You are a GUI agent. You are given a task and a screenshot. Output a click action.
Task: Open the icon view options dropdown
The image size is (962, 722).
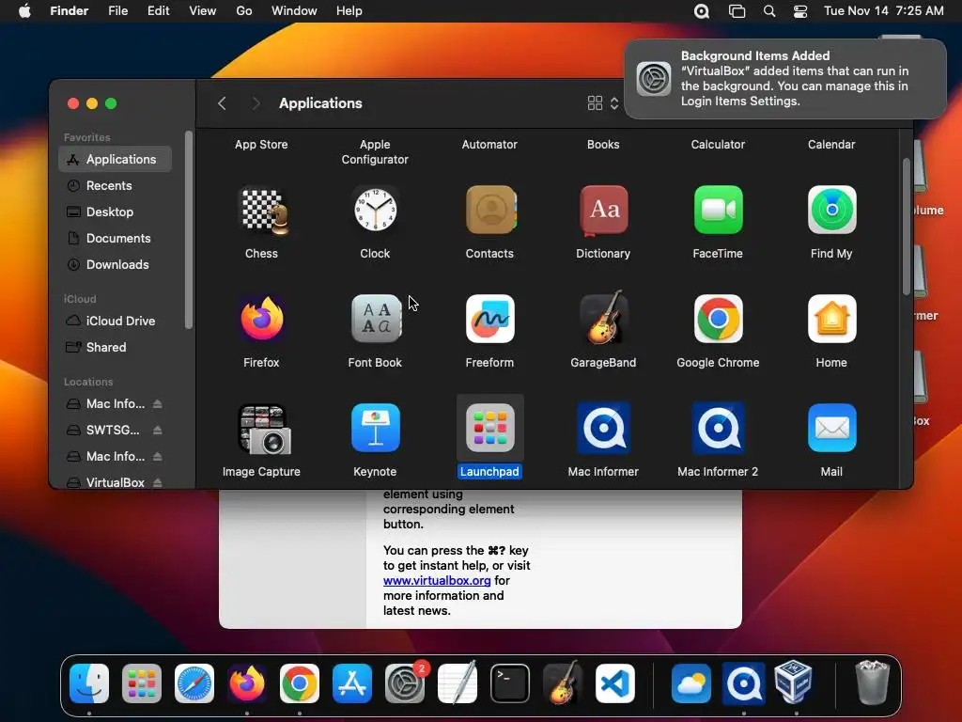603,103
